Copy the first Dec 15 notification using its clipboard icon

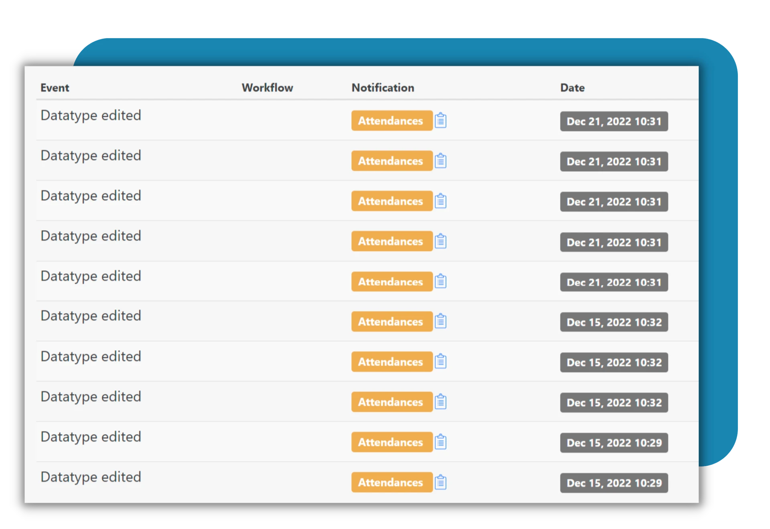click(x=441, y=321)
